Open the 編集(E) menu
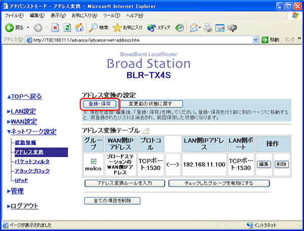This screenshot has height=231, width=304. click(x=37, y=16)
